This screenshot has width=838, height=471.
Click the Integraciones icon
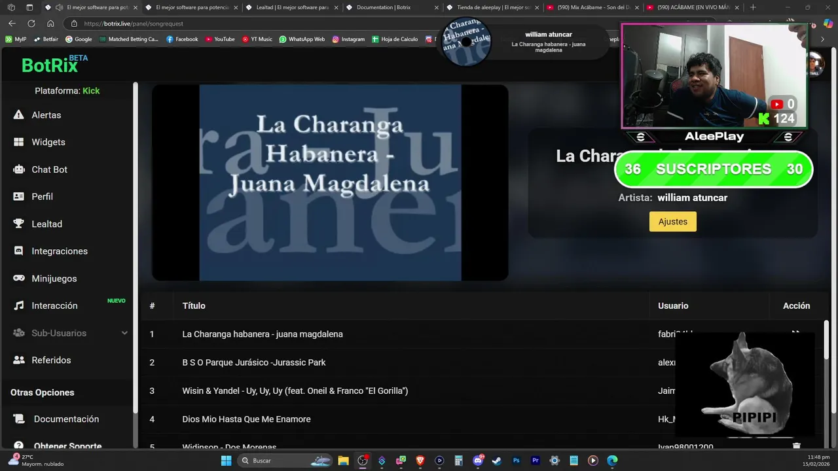tap(19, 251)
